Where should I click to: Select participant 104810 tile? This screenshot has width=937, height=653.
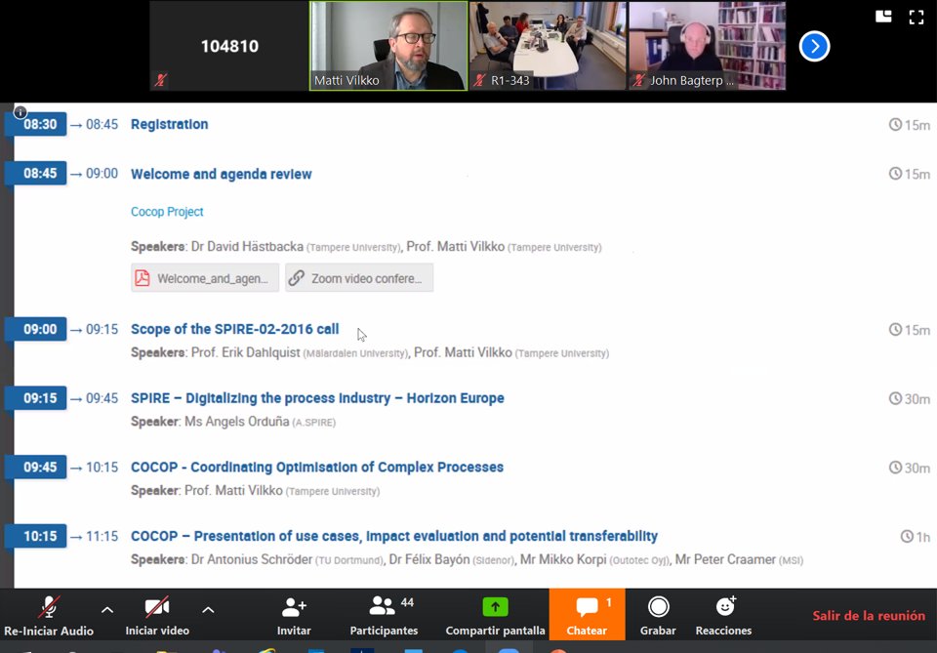pyautogui.click(x=229, y=46)
